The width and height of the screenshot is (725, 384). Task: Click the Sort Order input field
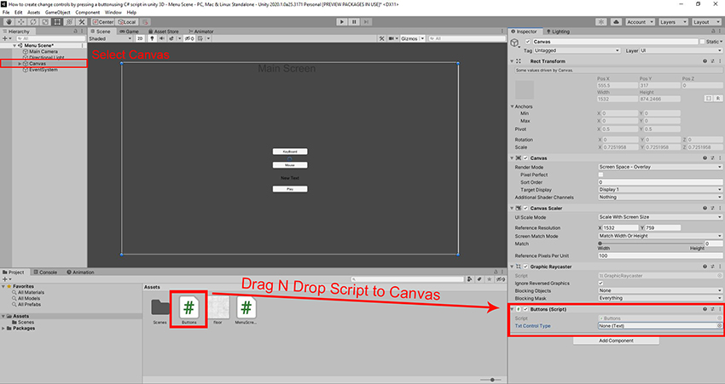[x=660, y=182]
